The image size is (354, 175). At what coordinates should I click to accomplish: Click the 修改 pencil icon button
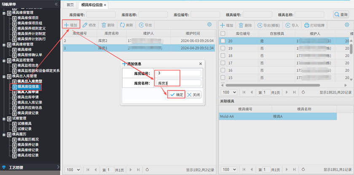point(89,25)
